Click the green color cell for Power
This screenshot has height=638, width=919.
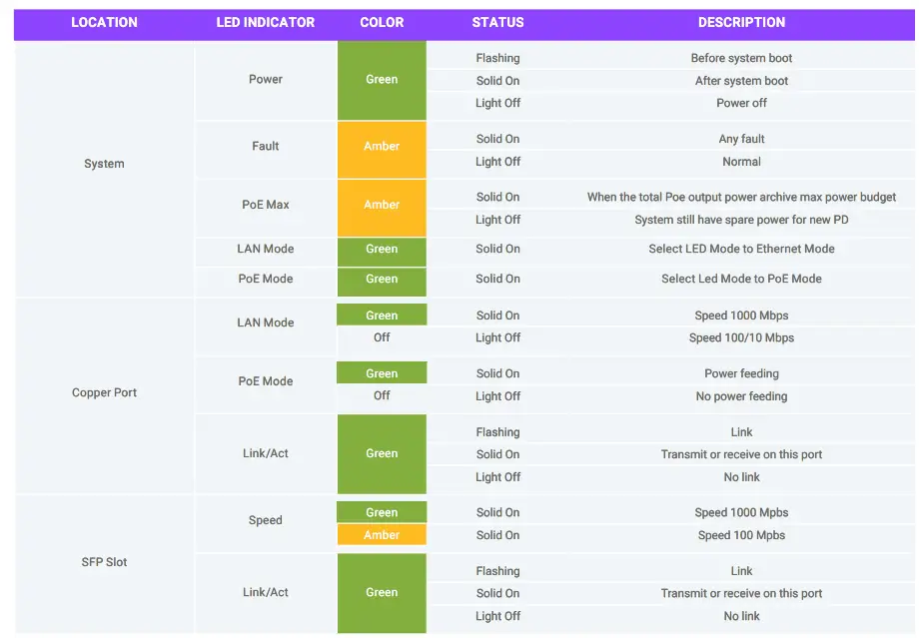382,80
